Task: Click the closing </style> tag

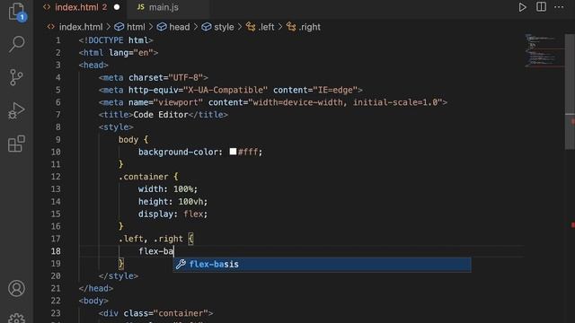Action: [x=119, y=275]
